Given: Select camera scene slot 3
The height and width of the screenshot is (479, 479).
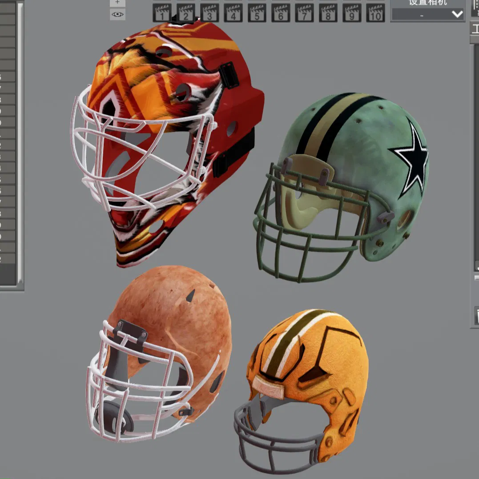Looking at the screenshot, I should (x=209, y=13).
